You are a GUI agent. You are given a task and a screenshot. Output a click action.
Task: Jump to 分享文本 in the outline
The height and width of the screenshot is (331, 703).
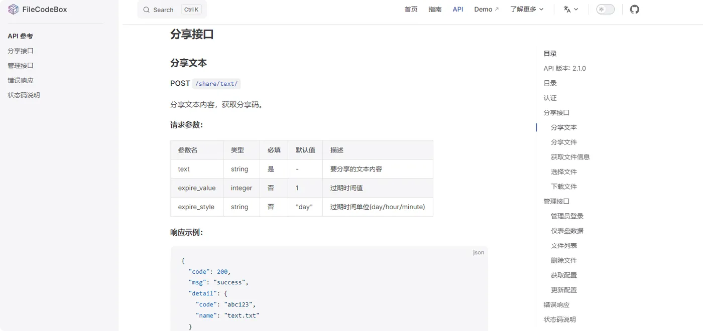tap(564, 127)
